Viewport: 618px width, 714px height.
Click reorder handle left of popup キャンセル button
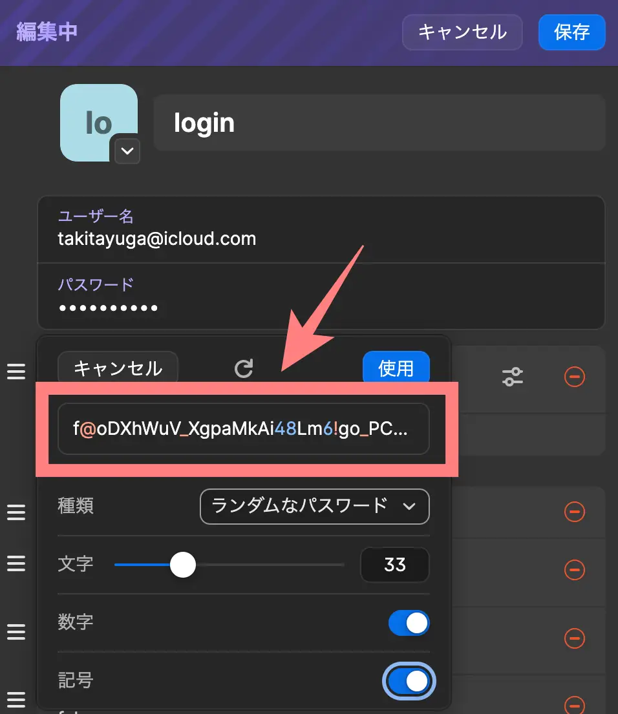16,372
